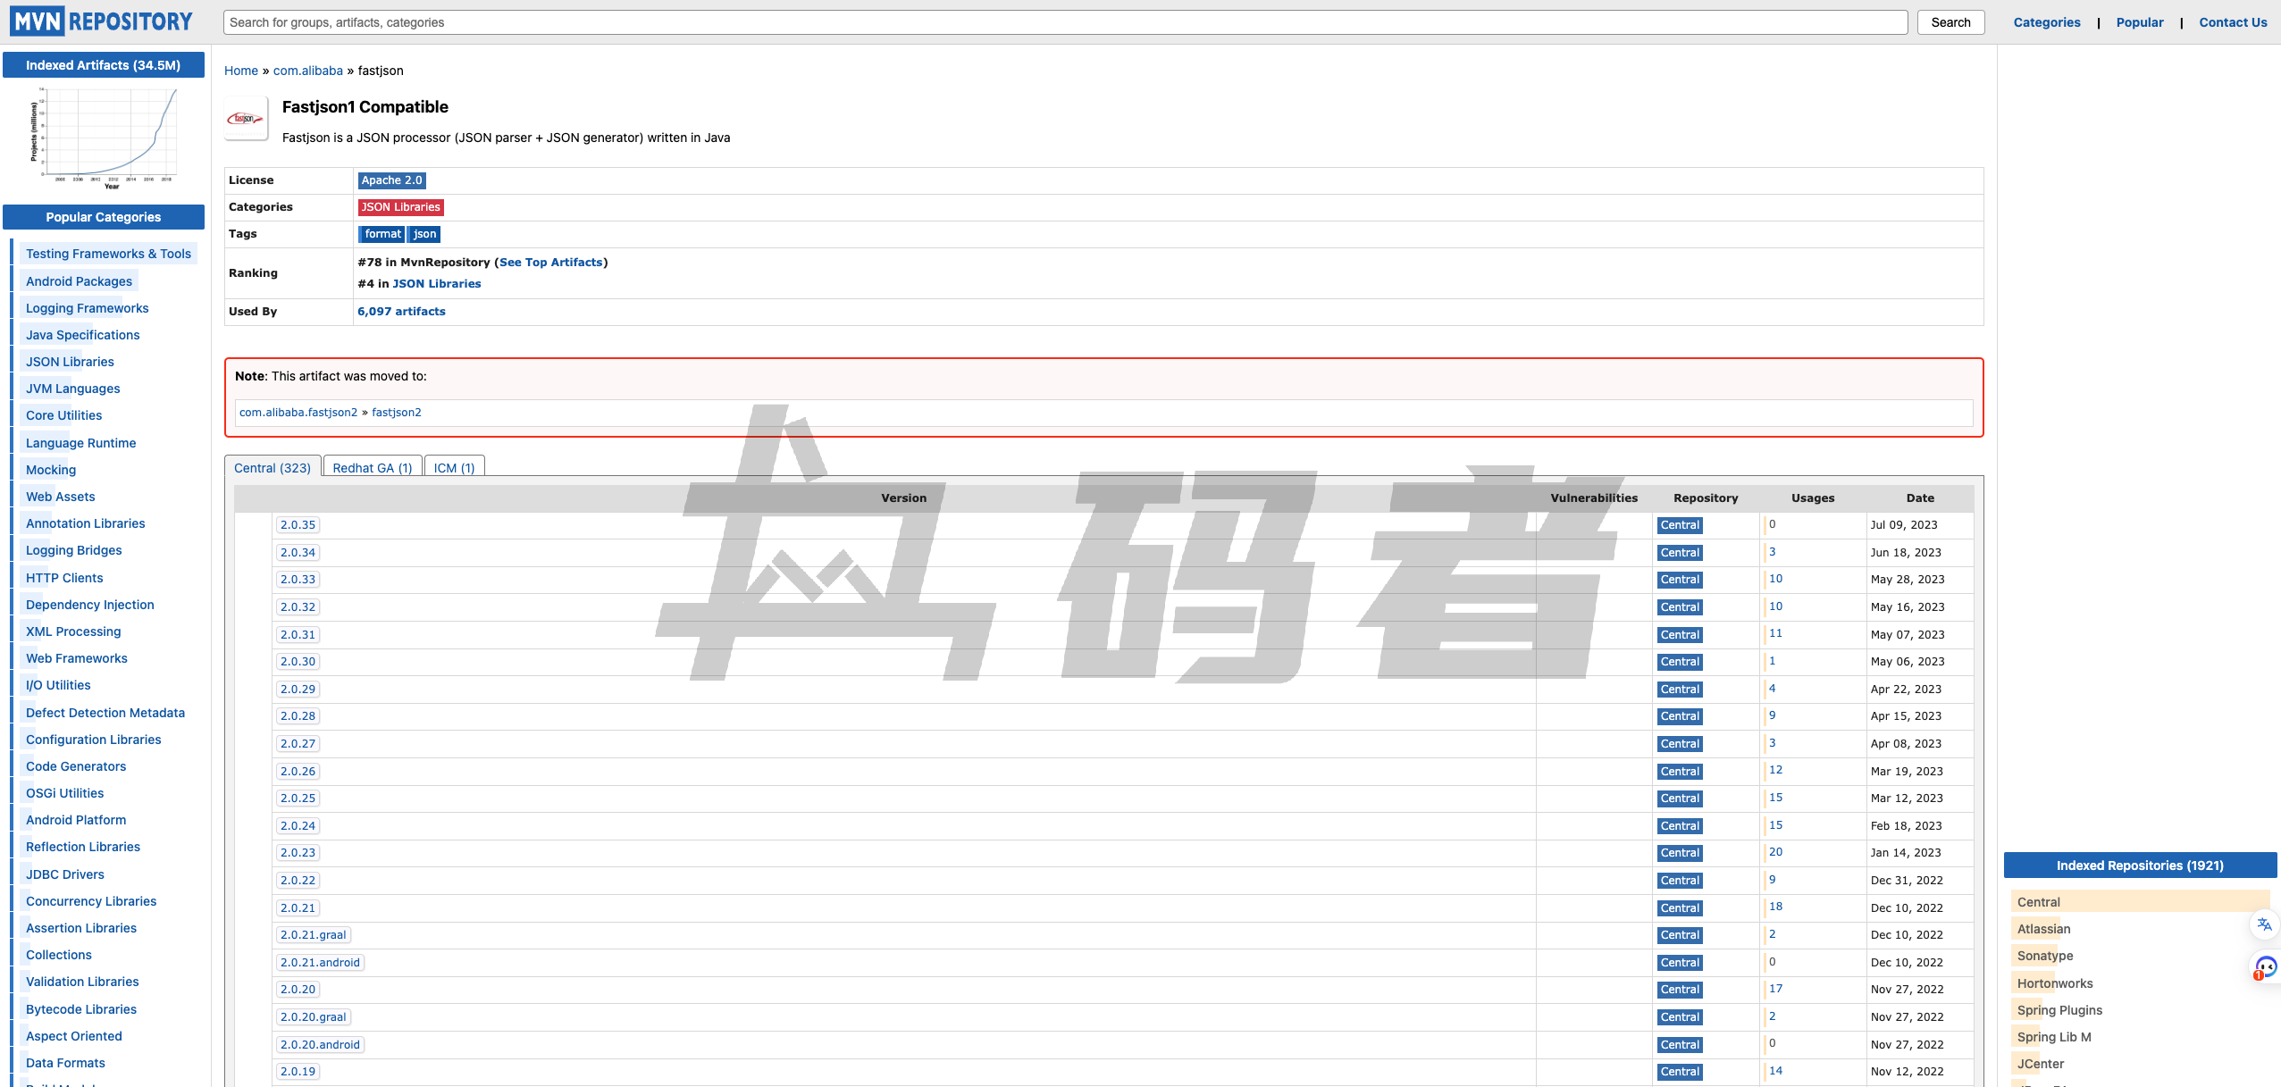Open Categories in top navigation

coord(2046,22)
